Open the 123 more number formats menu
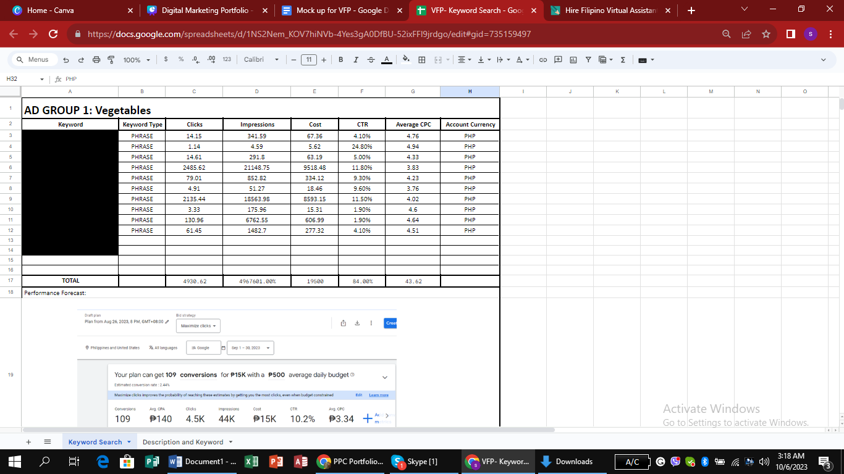The width and height of the screenshot is (844, 474). (x=227, y=60)
